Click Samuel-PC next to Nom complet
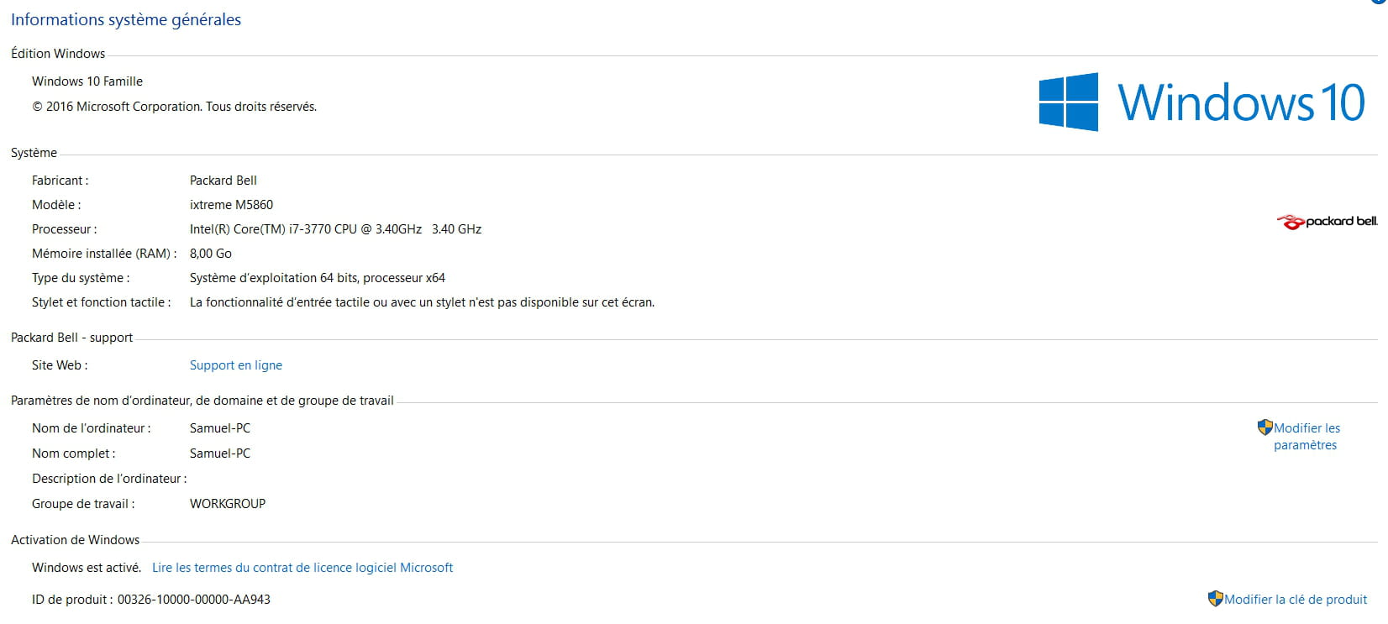The width and height of the screenshot is (1388, 624). pyautogui.click(x=220, y=454)
